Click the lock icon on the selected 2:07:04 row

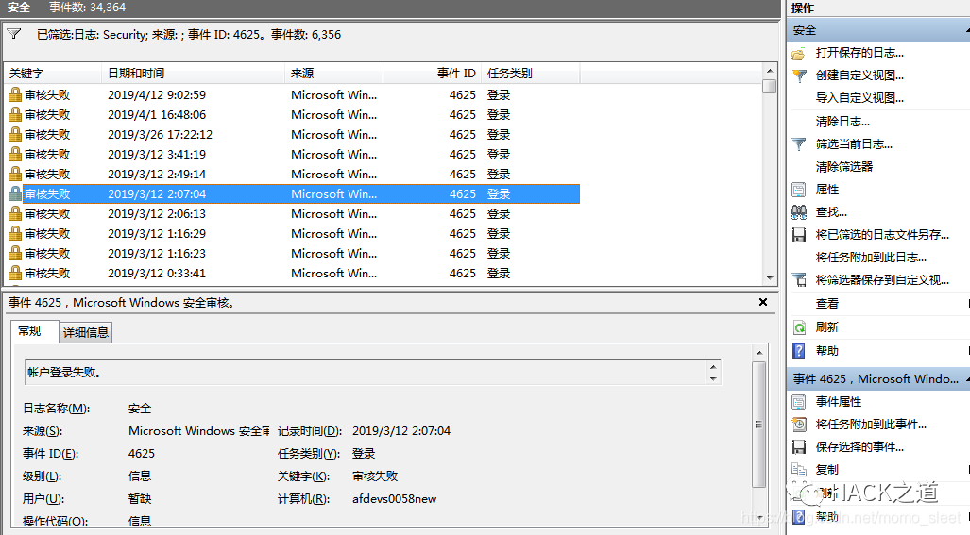click(15, 194)
